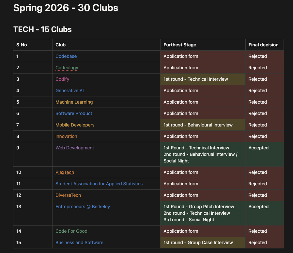
Task: Open the Codebase club link
Action: coord(66,56)
